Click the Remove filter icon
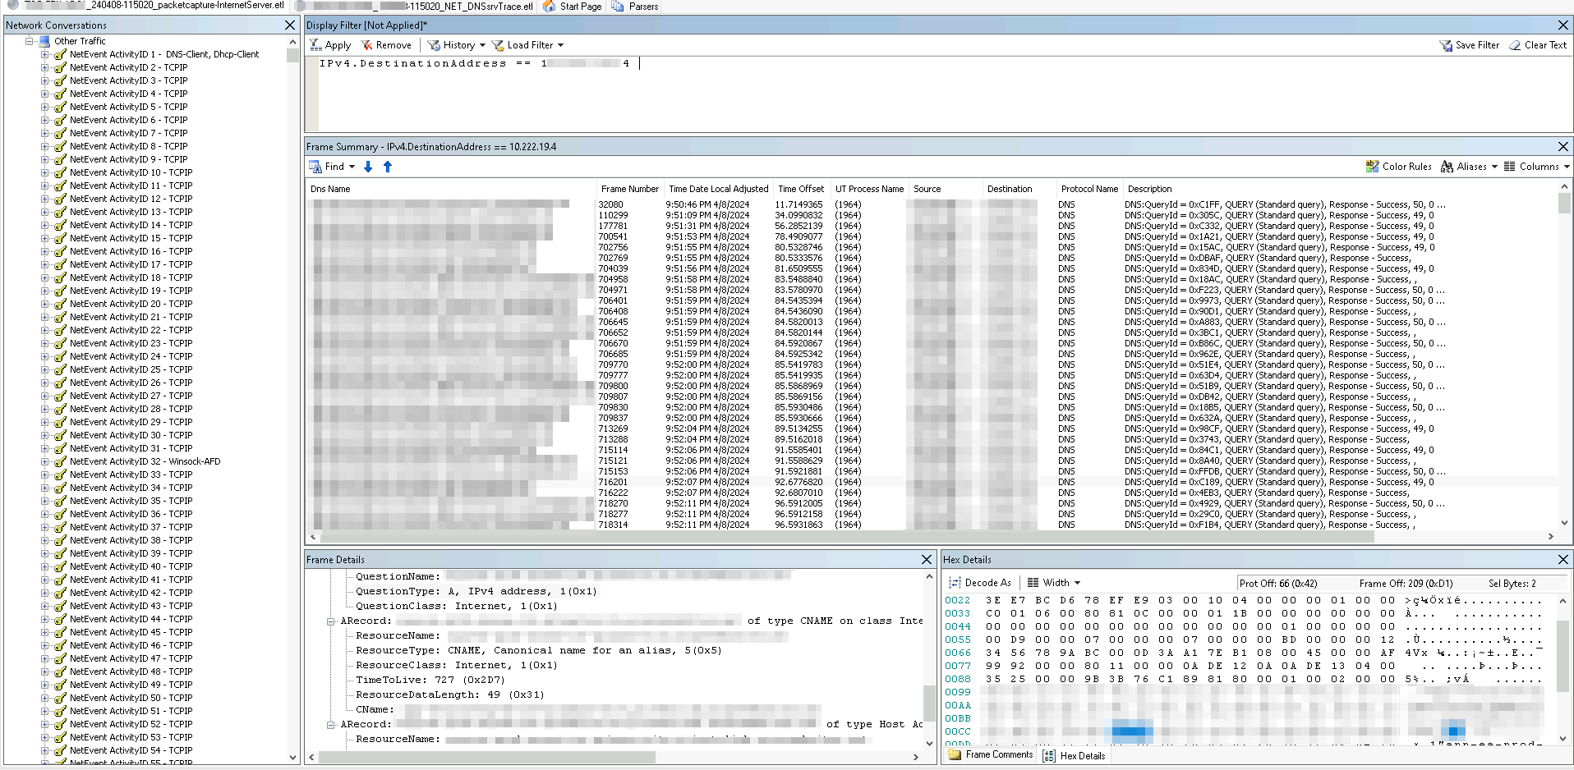 point(367,45)
